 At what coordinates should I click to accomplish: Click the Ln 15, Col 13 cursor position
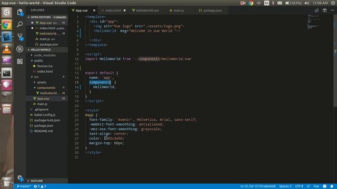click(257, 186)
